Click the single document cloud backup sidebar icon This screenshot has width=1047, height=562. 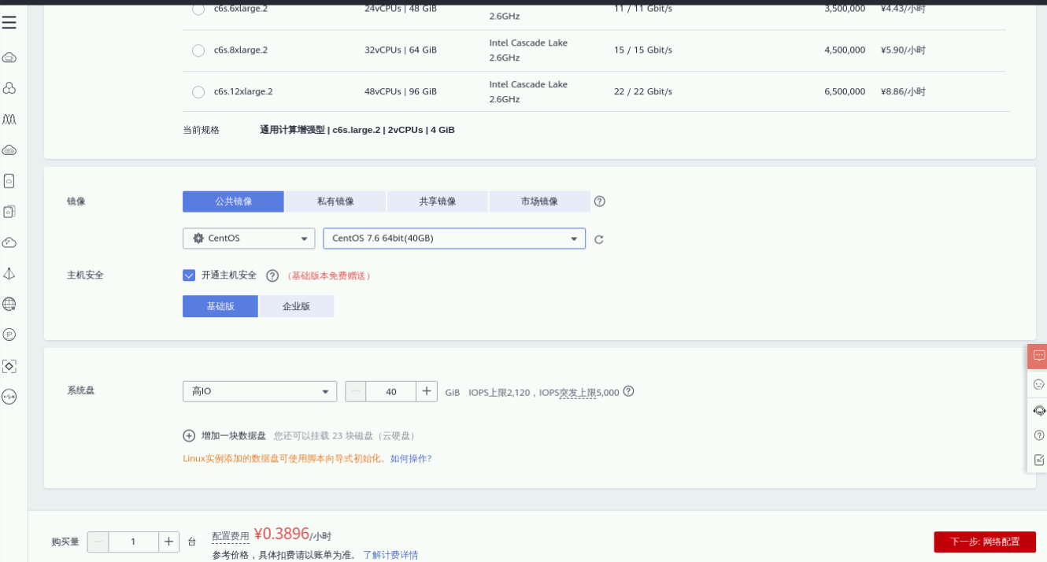coord(9,181)
